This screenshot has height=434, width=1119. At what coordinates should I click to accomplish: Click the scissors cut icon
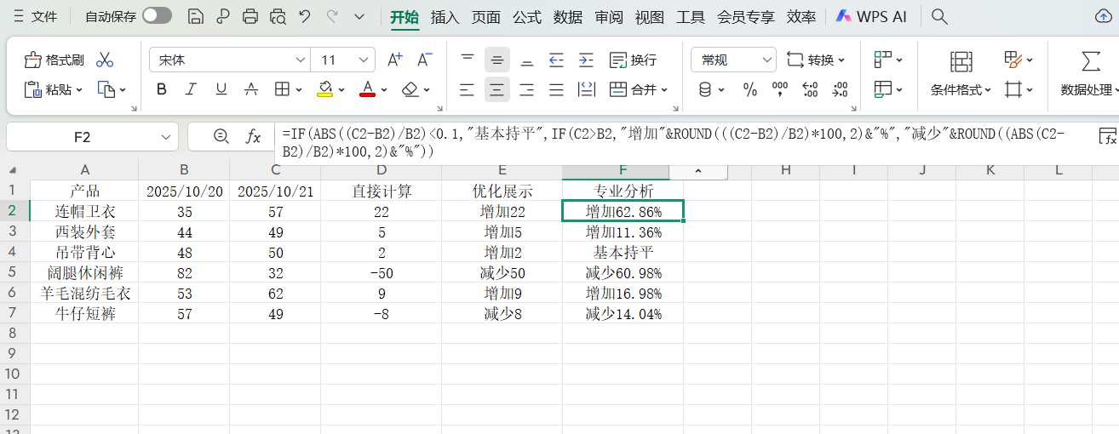click(105, 60)
